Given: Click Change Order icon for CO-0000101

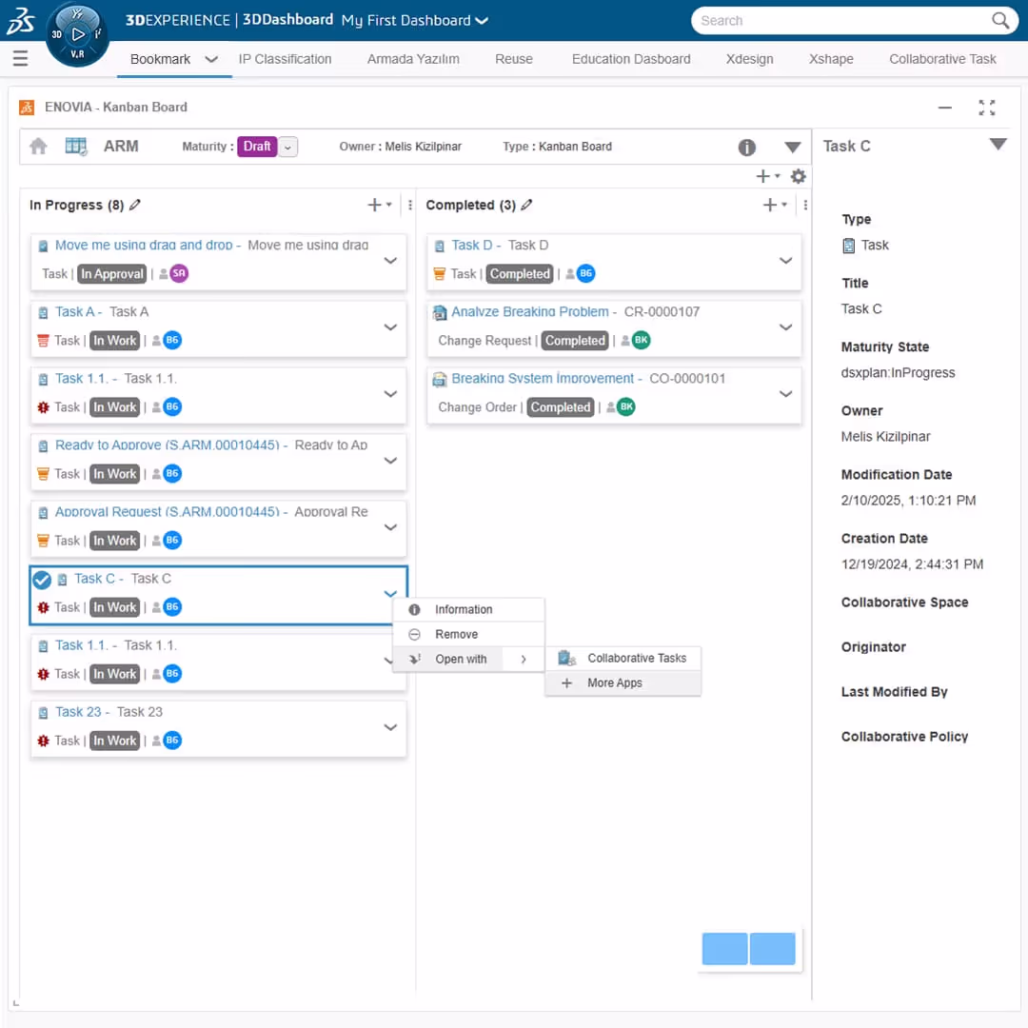Looking at the screenshot, I should coord(439,379).
